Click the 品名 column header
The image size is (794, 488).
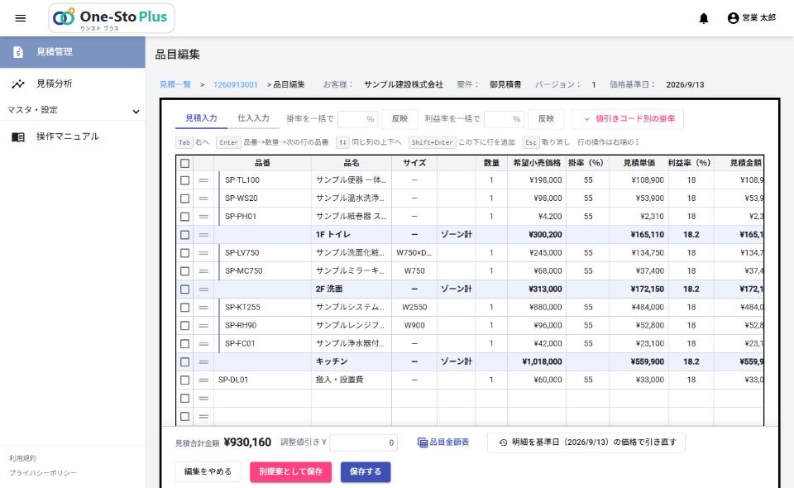tap(352, 163)
